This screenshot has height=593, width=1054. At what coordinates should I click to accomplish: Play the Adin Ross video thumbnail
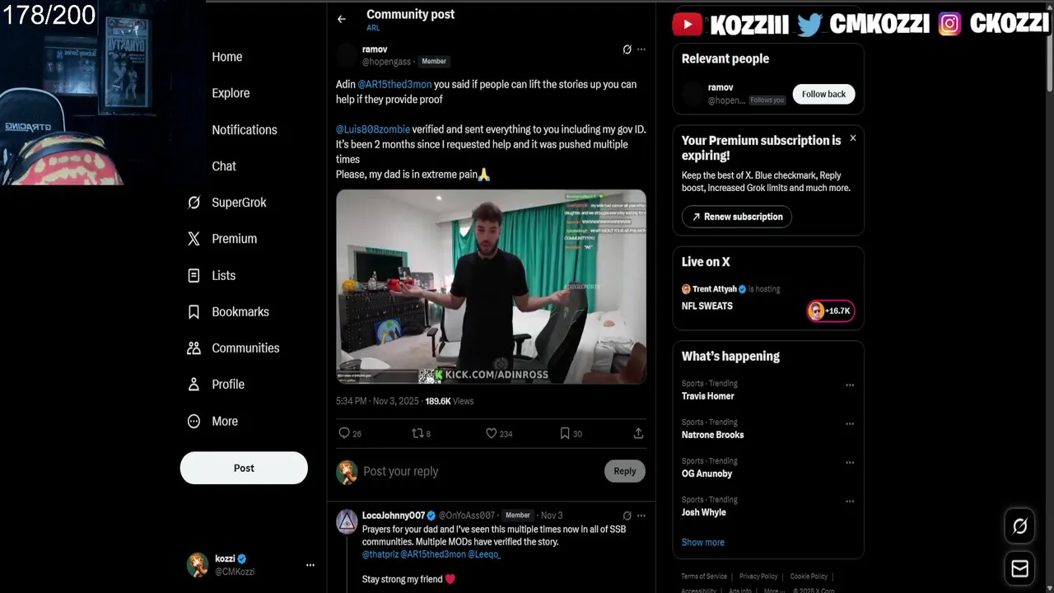click(x=491, y=287)
